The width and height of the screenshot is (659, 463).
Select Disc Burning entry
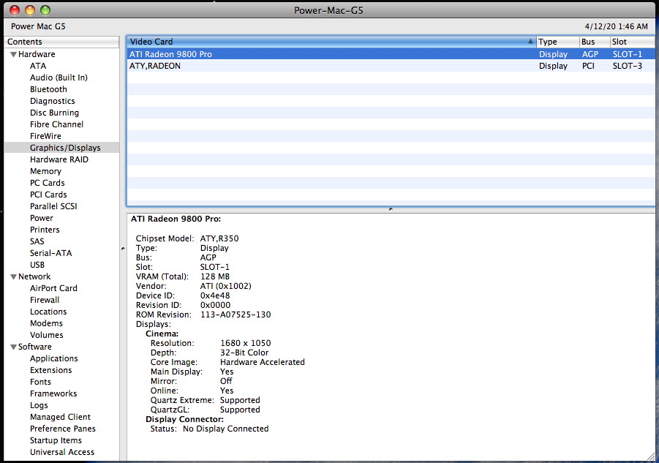[54, 113]
